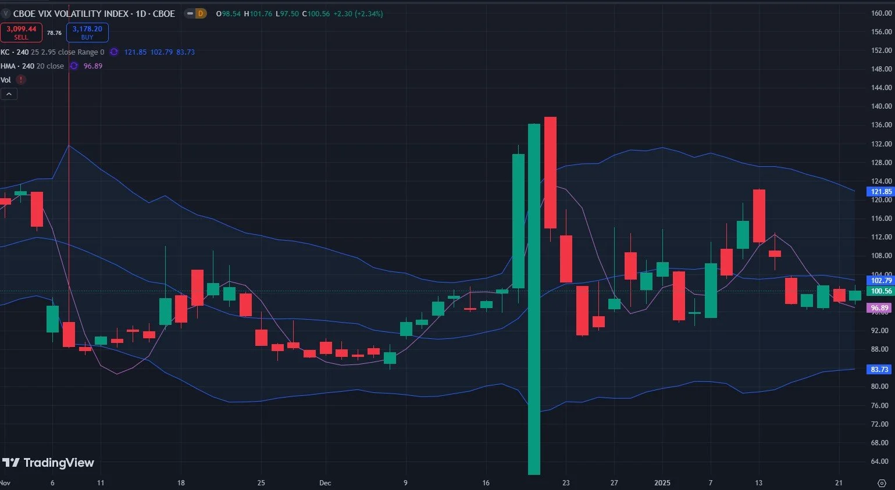Click the 78.76 spread value
This screenshot has height=490, width=895.
(x=54, y=33)
